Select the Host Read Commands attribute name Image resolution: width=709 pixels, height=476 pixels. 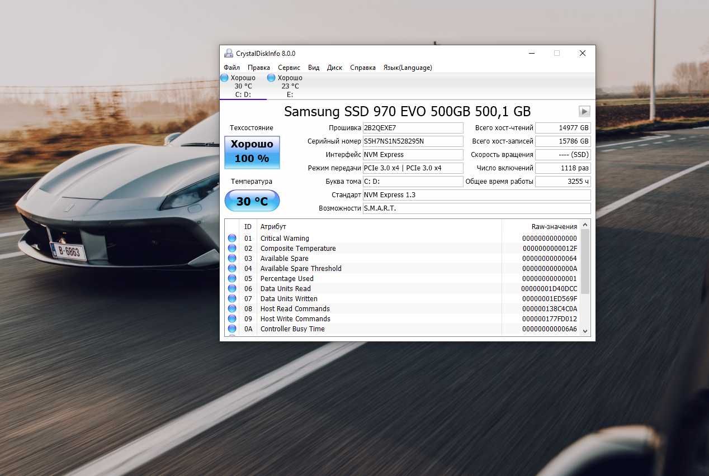pyautogui.click(x=295, y=309)
